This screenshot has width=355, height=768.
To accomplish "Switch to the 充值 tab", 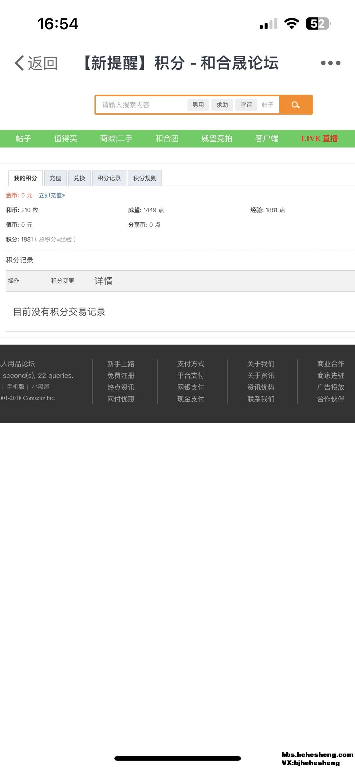I will [55, 178].
